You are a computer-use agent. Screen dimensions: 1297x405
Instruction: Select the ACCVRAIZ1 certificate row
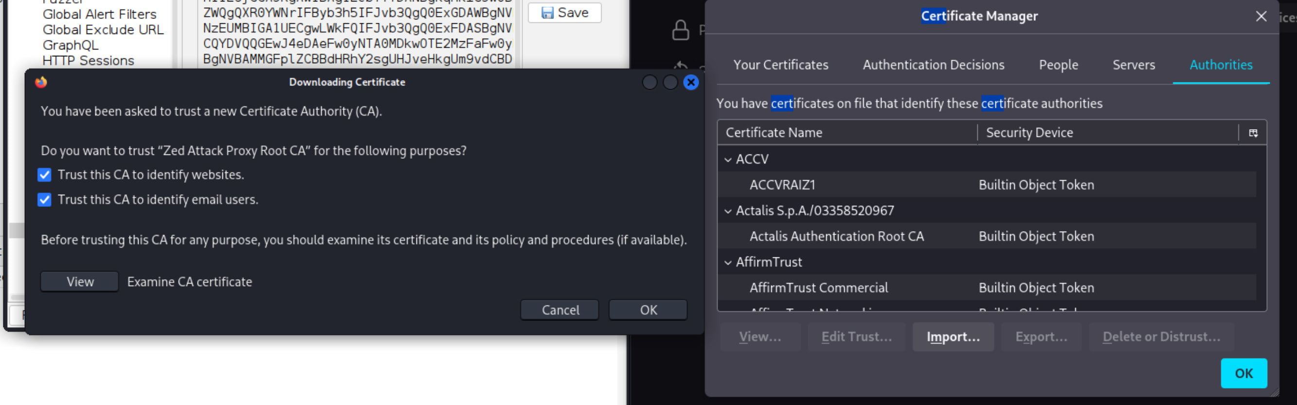(x=782, y=185)
